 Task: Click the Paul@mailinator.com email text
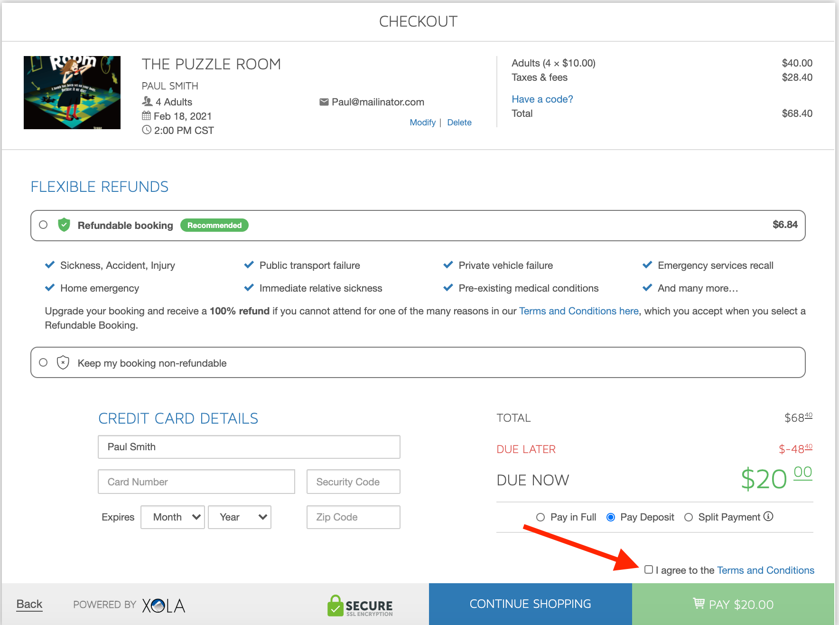tap(378, 102)
